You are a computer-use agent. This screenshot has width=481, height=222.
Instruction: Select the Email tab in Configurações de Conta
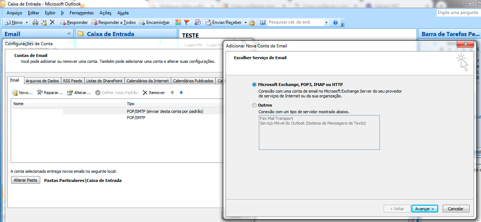tap(15, 80)
